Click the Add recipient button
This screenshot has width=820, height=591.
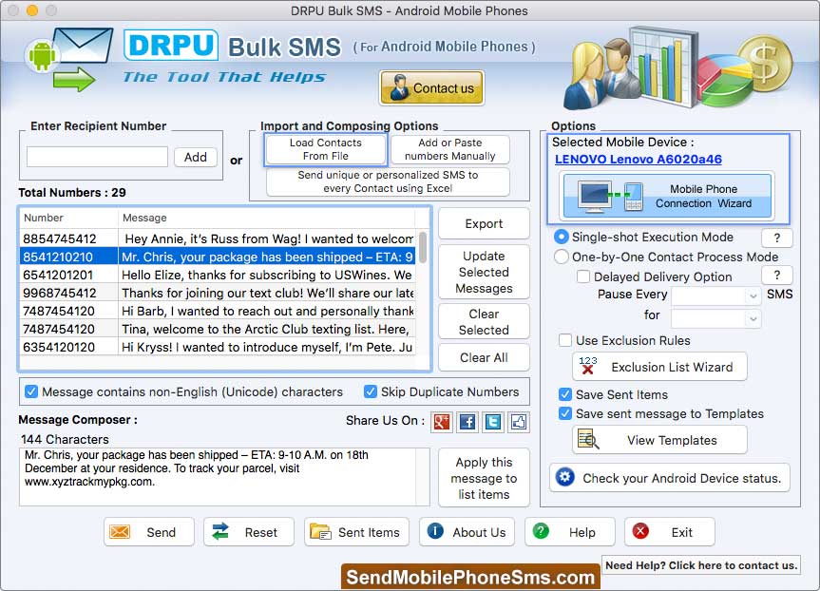coord(196,157)
